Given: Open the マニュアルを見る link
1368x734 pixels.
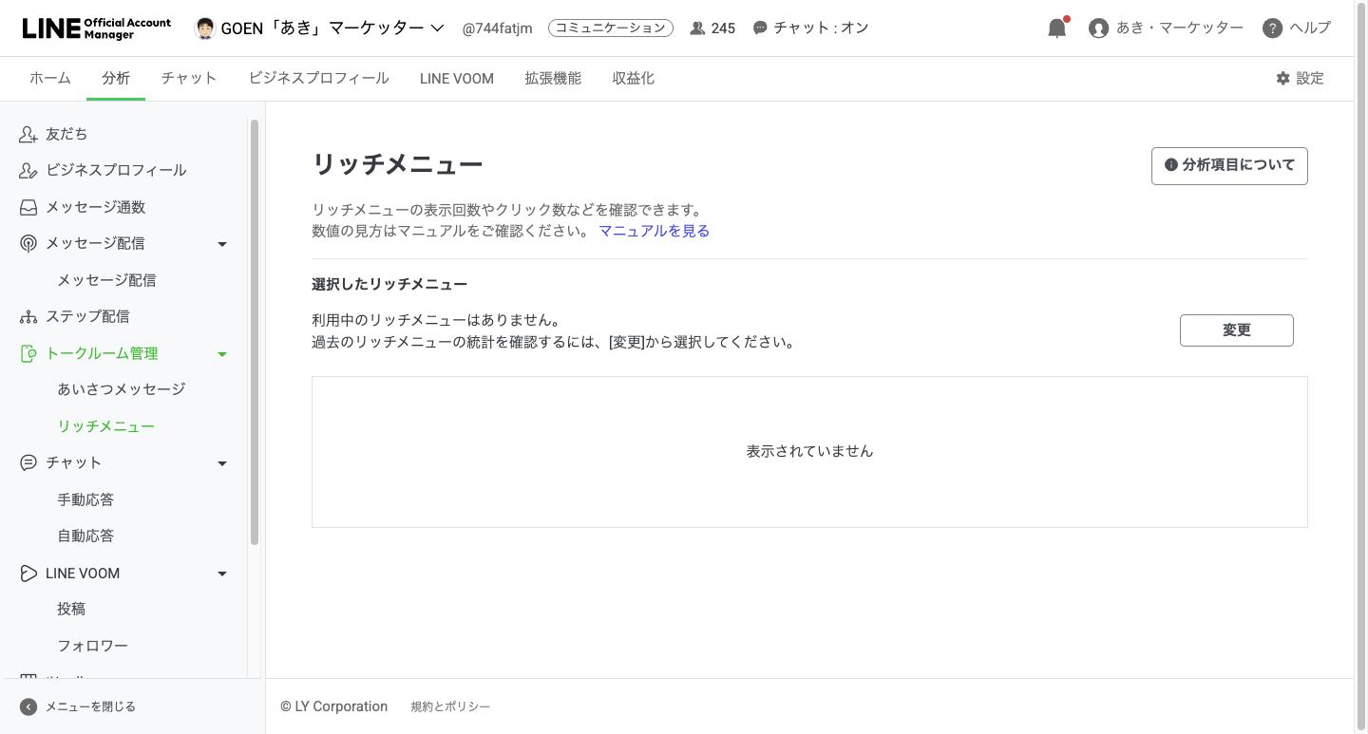Looking at the screenshot, I should tap(654, 231).
